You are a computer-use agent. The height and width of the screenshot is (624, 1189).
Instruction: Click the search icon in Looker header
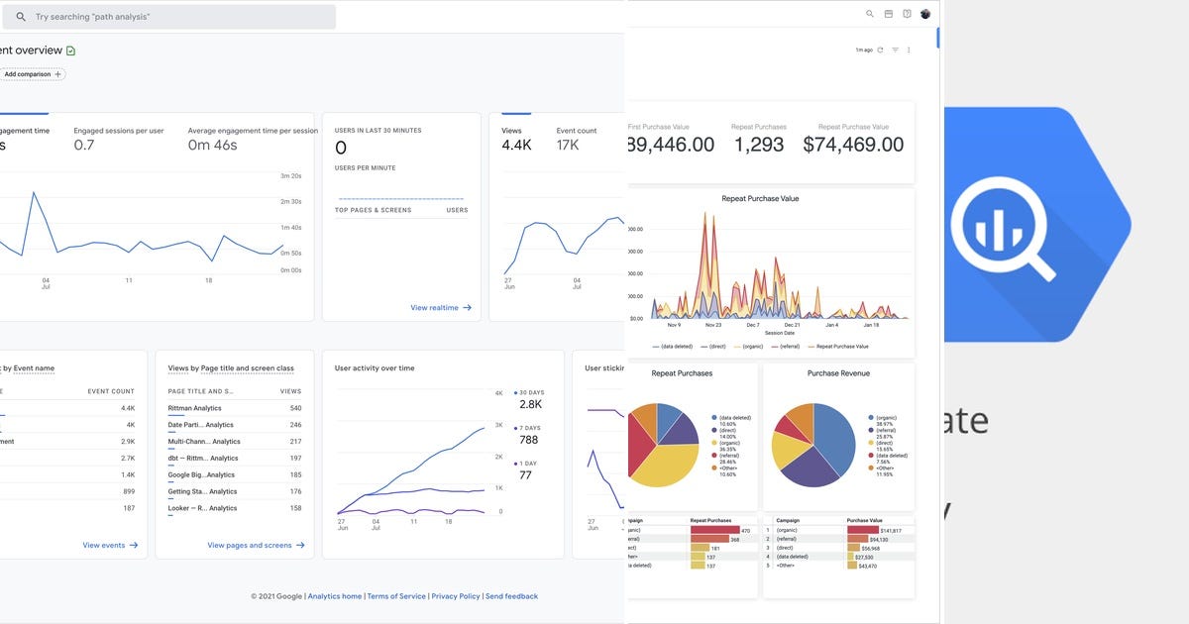pos(870,14)
